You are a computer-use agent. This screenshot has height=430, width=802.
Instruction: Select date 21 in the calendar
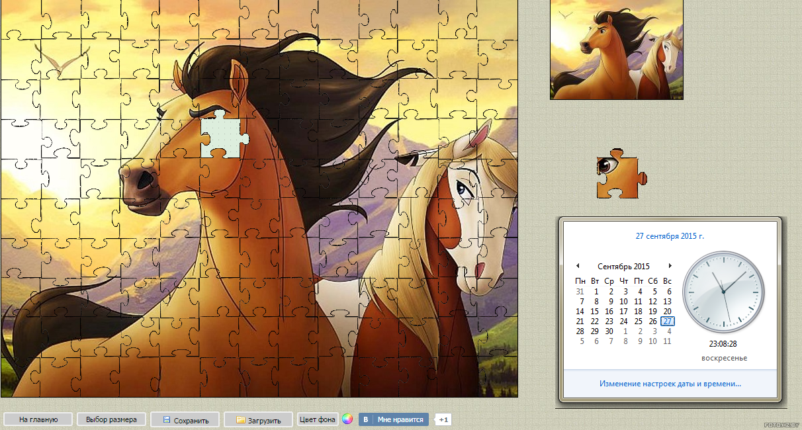(x=580, y=322)
